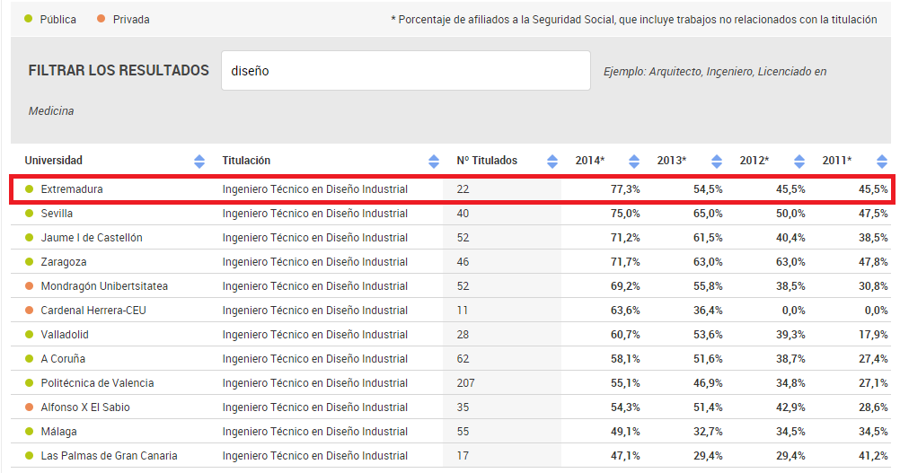Click the 2011* column header text
Viewport: 900px width, 473px height.
pos(837,161)
